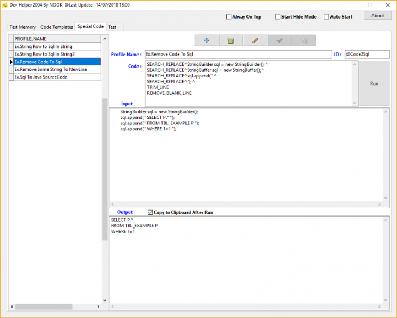Click the FROM TBL_EXAMPLE P output line
The width and height of the screenshot is (397, 318).
134,226
